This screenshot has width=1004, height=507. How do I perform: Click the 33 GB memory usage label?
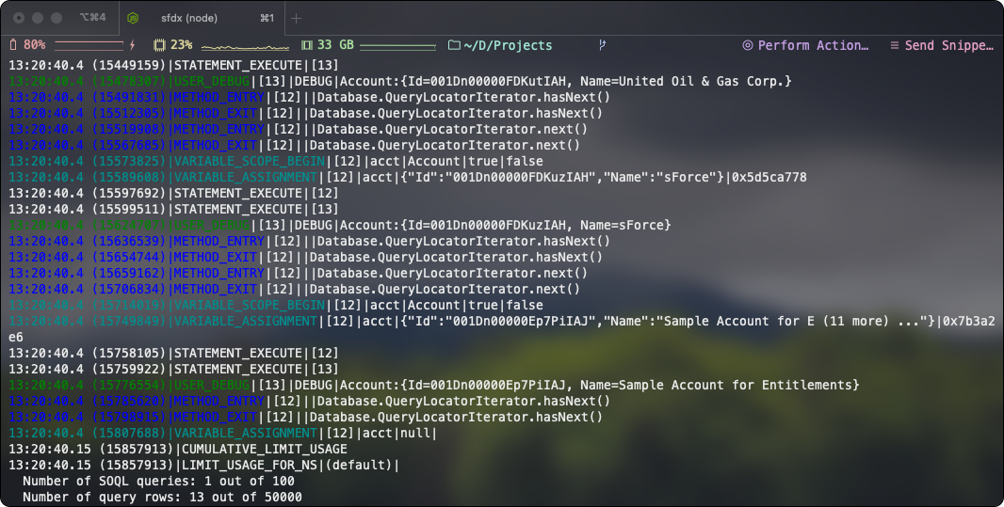[335, 45]
